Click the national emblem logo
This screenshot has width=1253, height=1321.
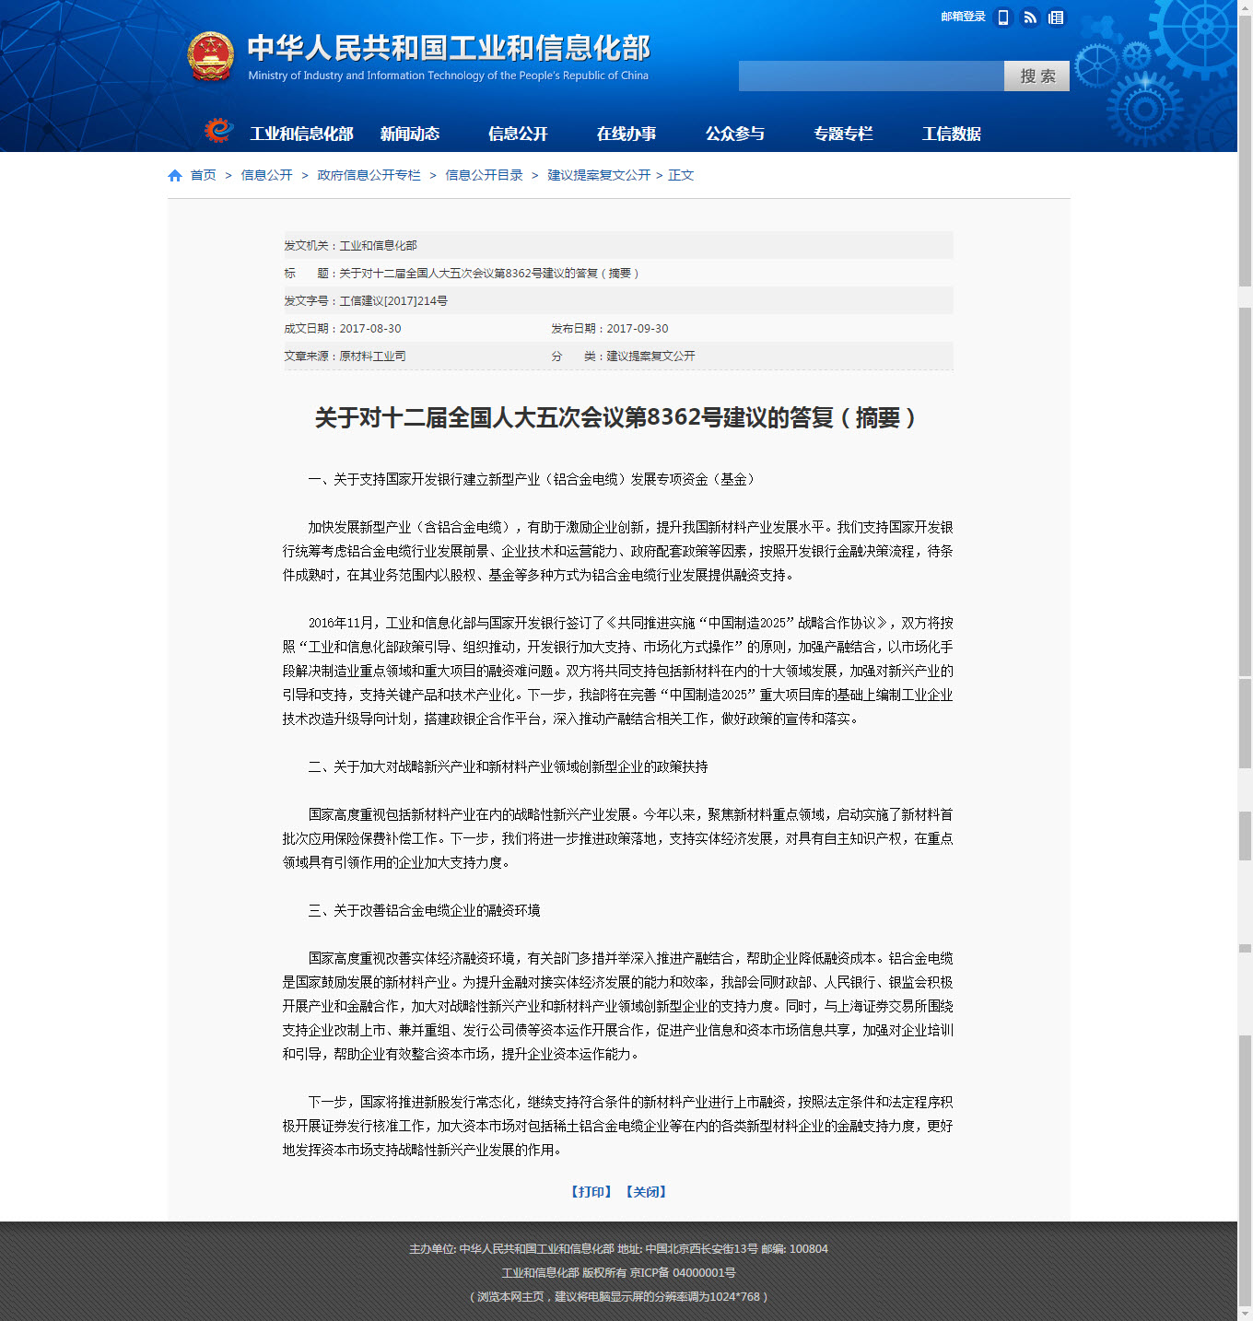211,57
